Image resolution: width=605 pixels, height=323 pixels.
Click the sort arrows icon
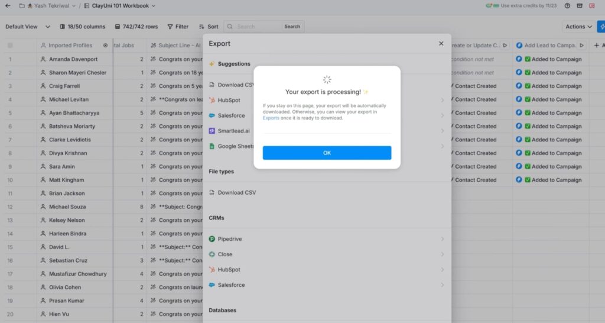click(201, 27)
